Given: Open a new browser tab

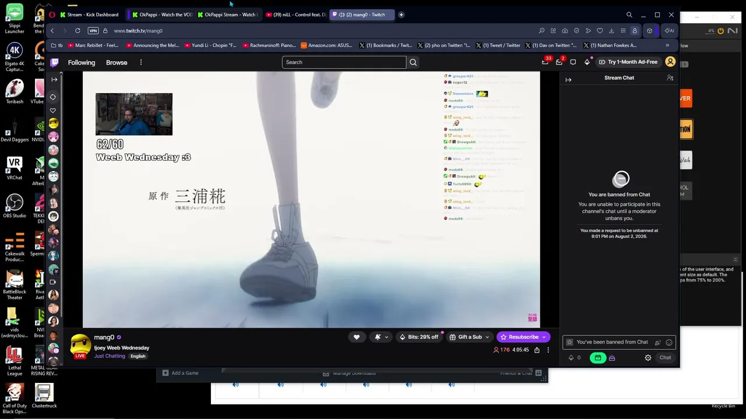Looking at the screenshot, I should (x=401, y=15).
